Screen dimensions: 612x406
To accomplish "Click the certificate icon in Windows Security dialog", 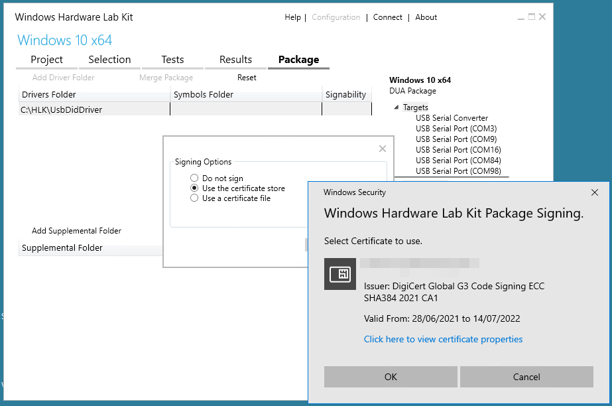I will click(x=339, y=274).
